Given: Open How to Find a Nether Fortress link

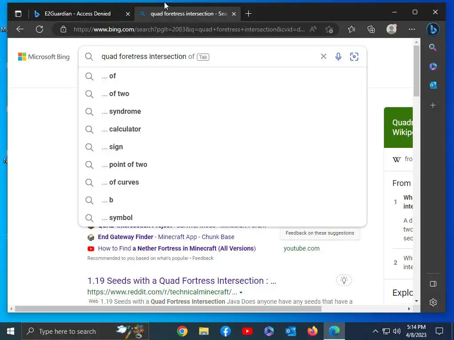Looking at the screenshot, I should 176,248.
